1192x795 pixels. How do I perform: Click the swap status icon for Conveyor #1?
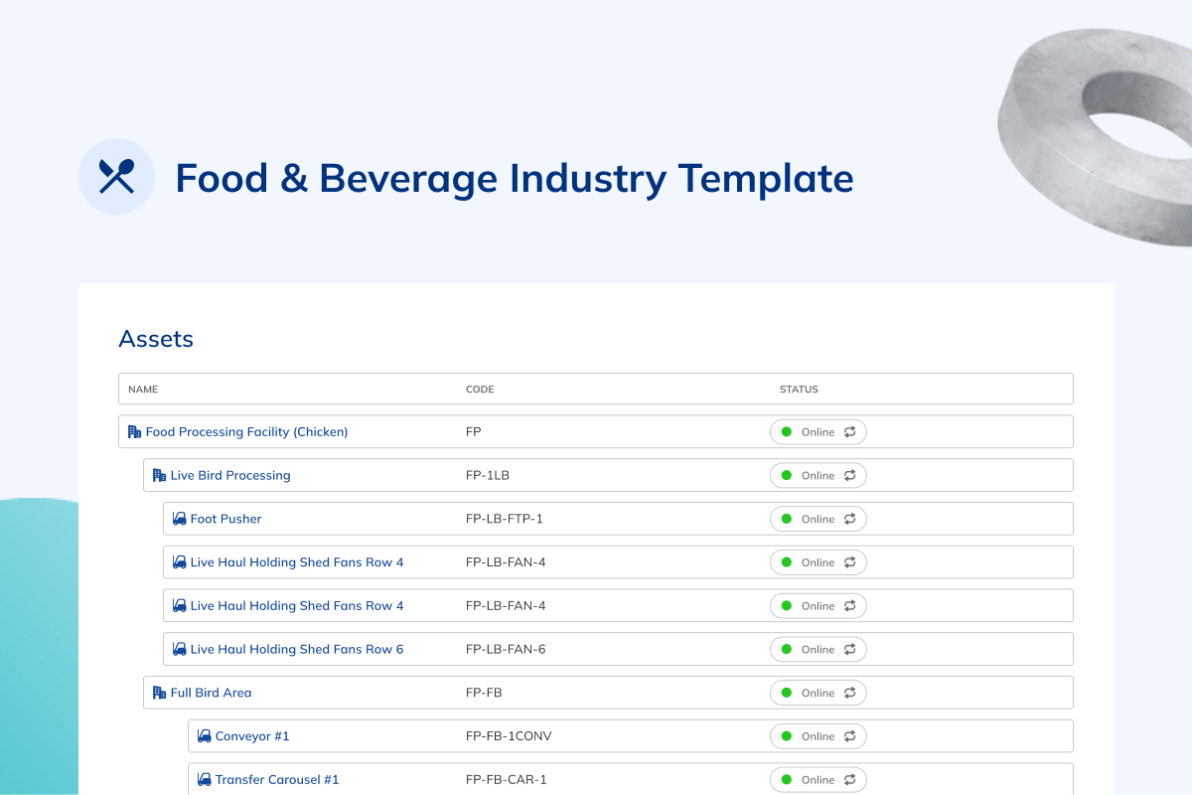pyautogui.click(x=850, y=736)
